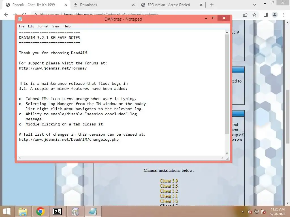The height and width of the screenshot is (217, 290).
Task: Open the Edit menu in Notepad
Action: click(x=31, y=26)
